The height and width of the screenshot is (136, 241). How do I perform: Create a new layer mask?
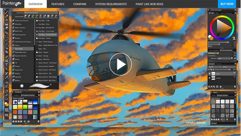click(x=217, y=87)
